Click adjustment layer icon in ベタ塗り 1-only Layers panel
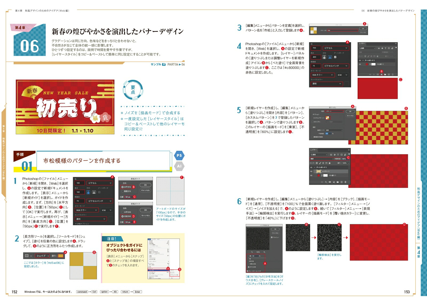 pos(381,75)
